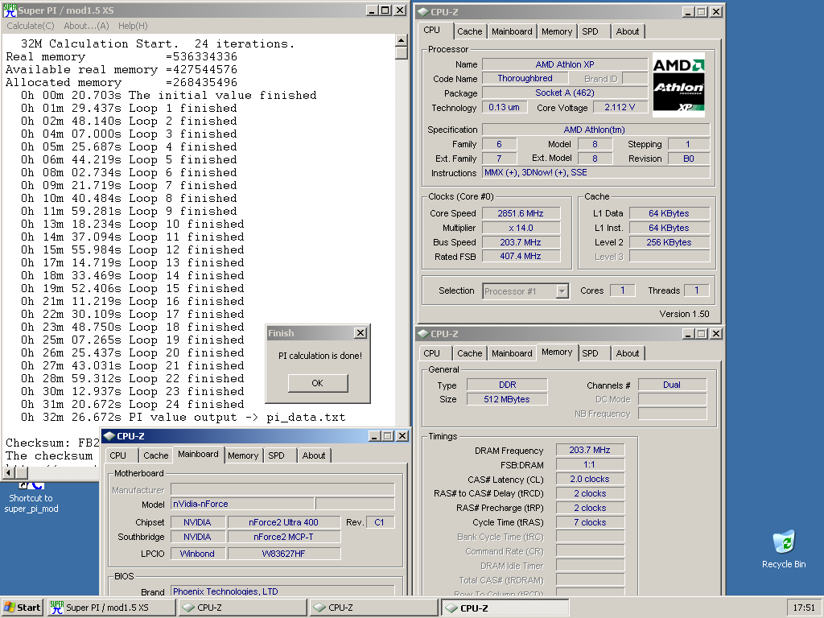824x618 pixels.
Task: Activate the active third CPU-Z taskbar button
Action: coord(505,608)
